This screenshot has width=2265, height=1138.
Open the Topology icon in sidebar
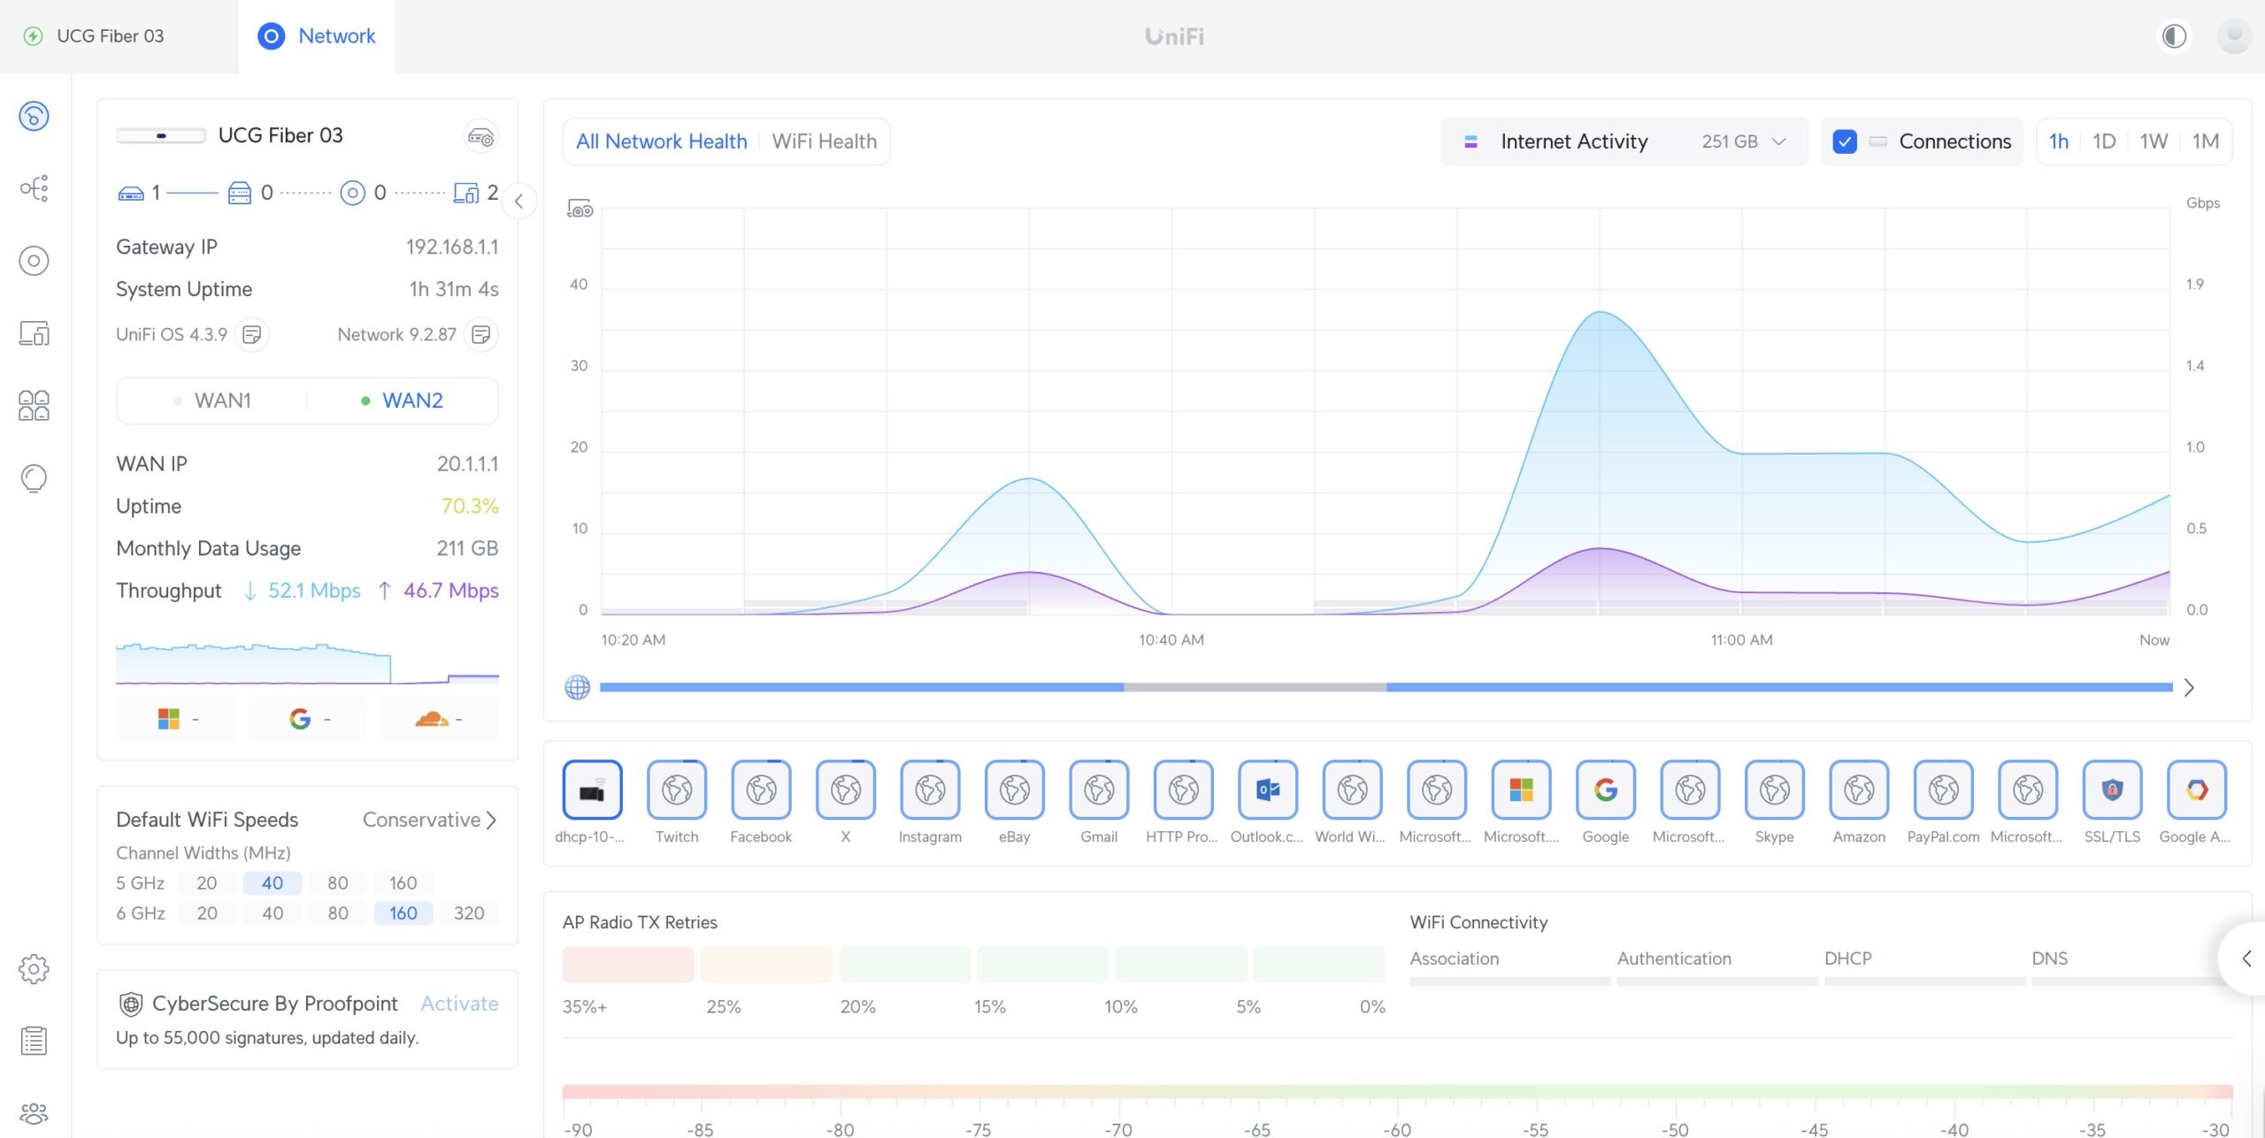click(34, 188)
